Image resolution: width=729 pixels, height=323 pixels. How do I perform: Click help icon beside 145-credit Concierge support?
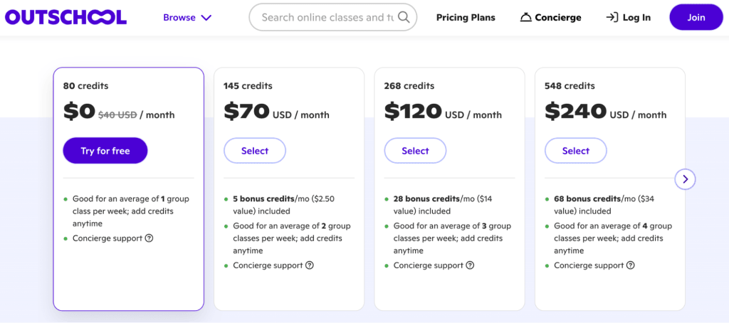click(x=310, y=265)
